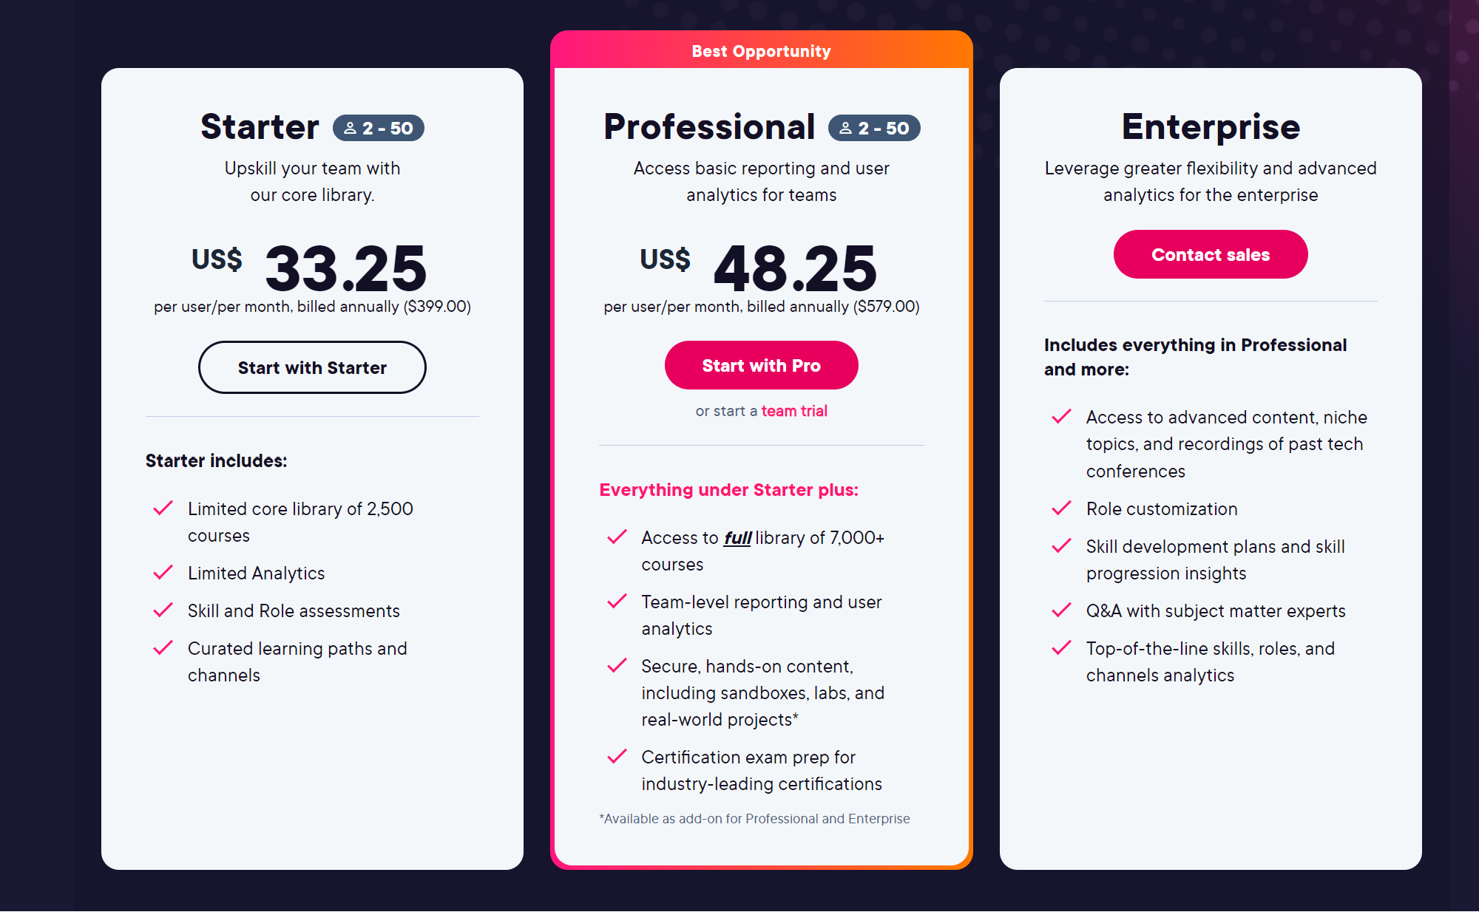Screen dimensions: 1479x912
Task: Click the Enterprise plan heading
Action: click(1211, 126)
